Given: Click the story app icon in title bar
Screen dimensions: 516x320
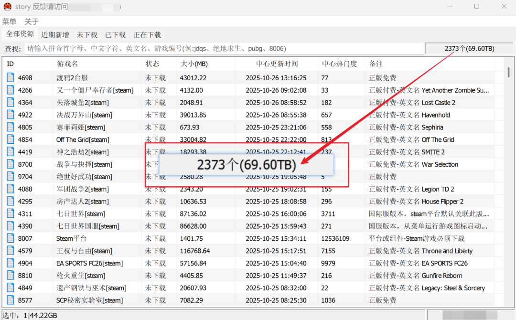Looking at the screenshot, I should [x=7, y=7].
